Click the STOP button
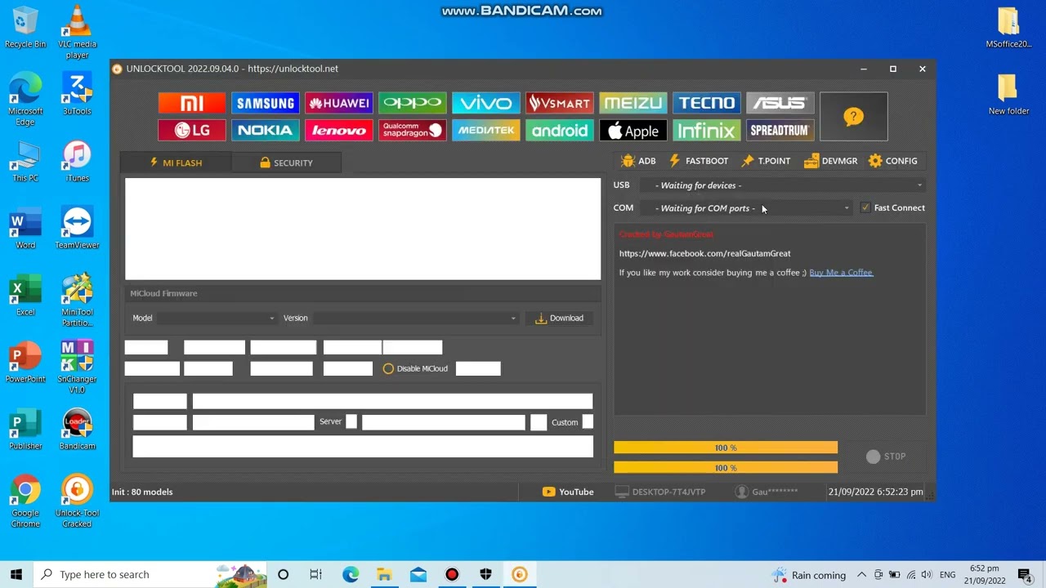 [x=886, y=457]
